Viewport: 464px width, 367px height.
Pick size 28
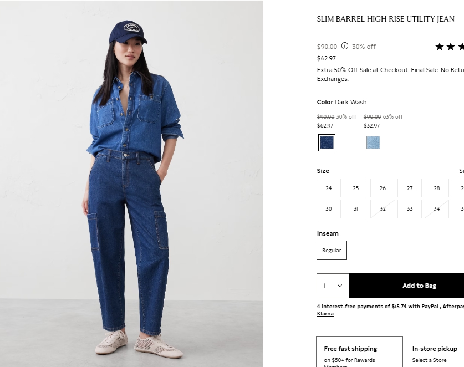point(437,188)
